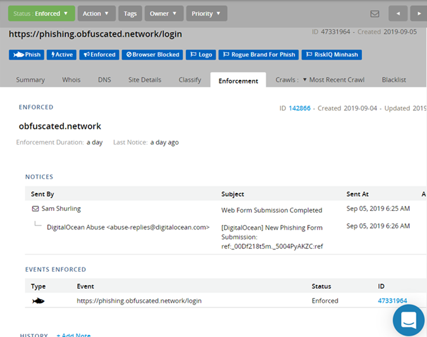This screenshot has width=427, height=337.
Task: Click the Tags button
Action: (x=130, y=13)
